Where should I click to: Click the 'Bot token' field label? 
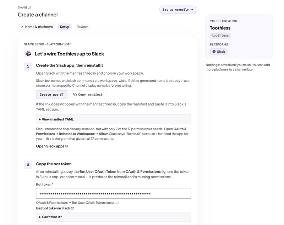click(45, 184)
